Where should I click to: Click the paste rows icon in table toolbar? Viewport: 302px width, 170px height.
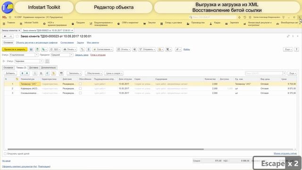41,73
